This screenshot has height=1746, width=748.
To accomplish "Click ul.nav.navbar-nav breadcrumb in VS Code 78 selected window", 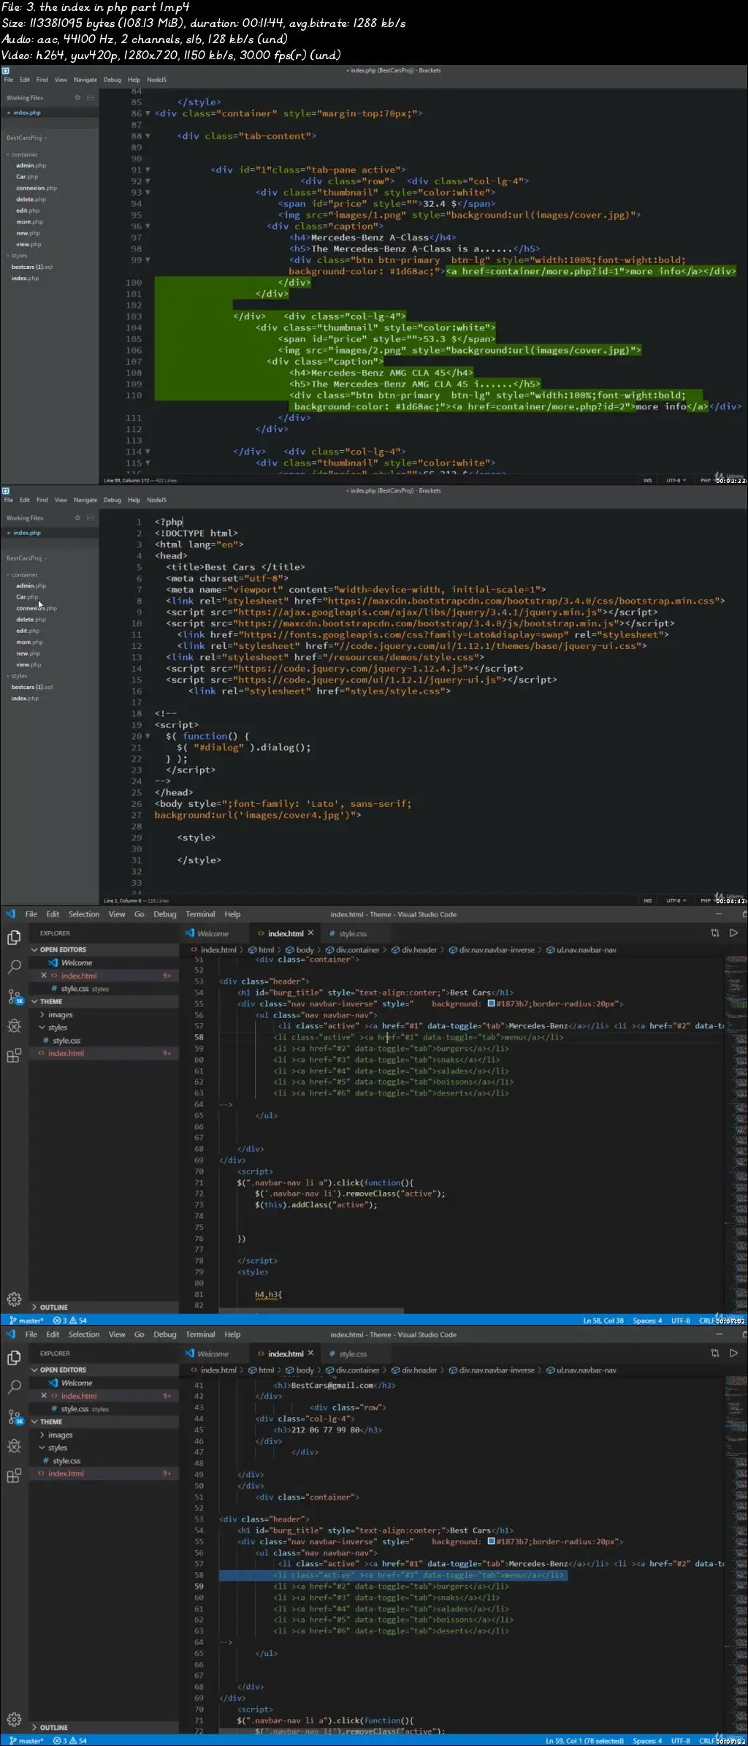I will click(x=581, y=1370).
